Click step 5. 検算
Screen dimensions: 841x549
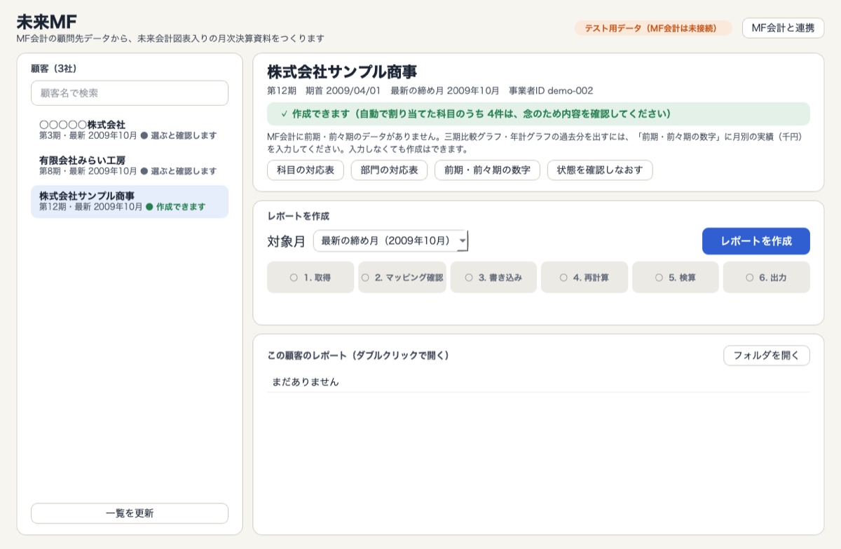676,277
